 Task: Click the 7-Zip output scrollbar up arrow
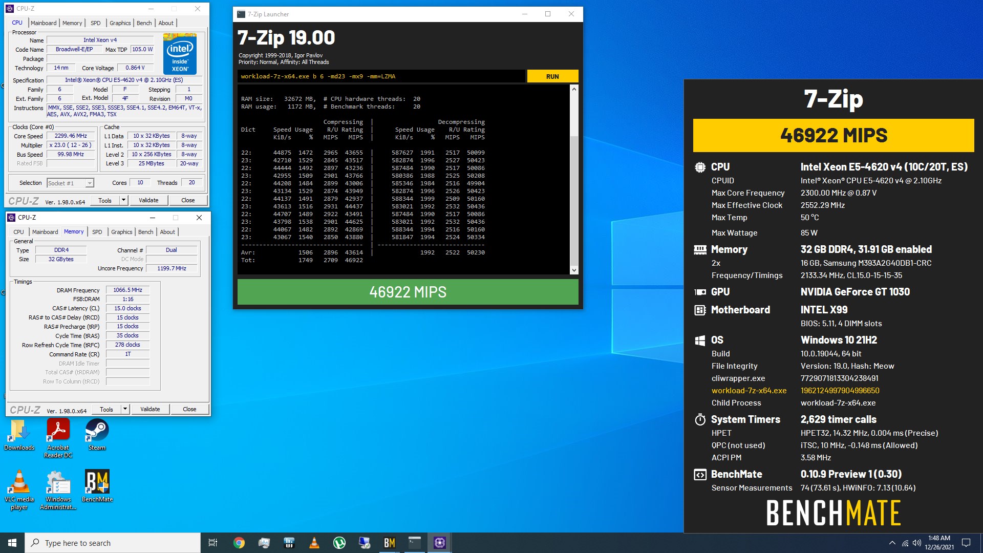[x=574, y=89]
